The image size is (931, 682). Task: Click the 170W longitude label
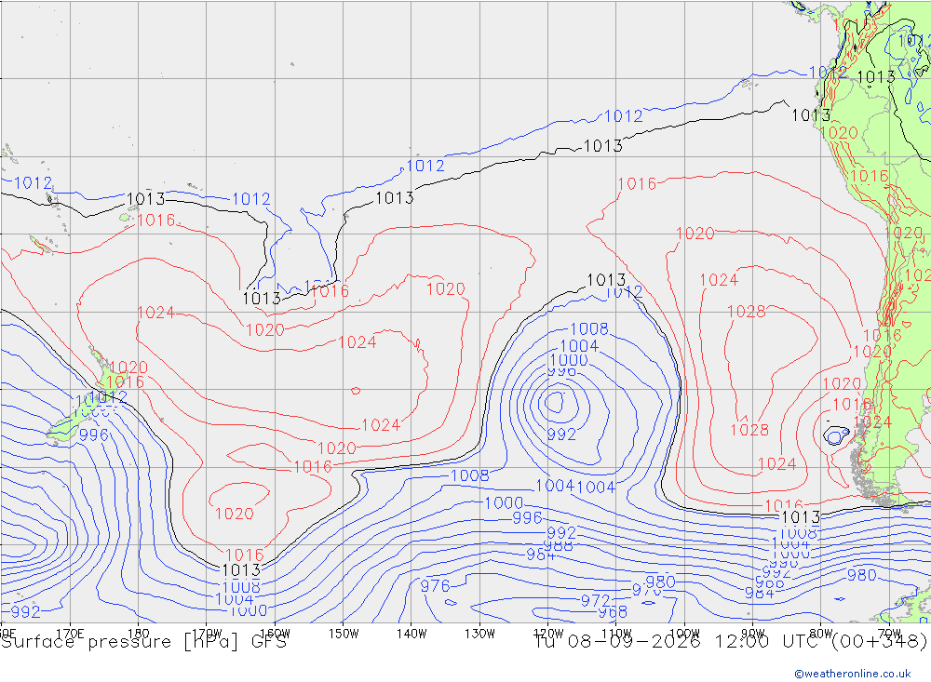(207, 634)
